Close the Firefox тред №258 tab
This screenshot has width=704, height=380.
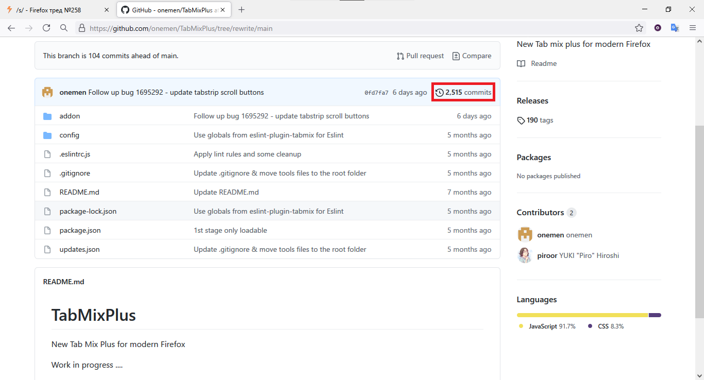(106, 10)
